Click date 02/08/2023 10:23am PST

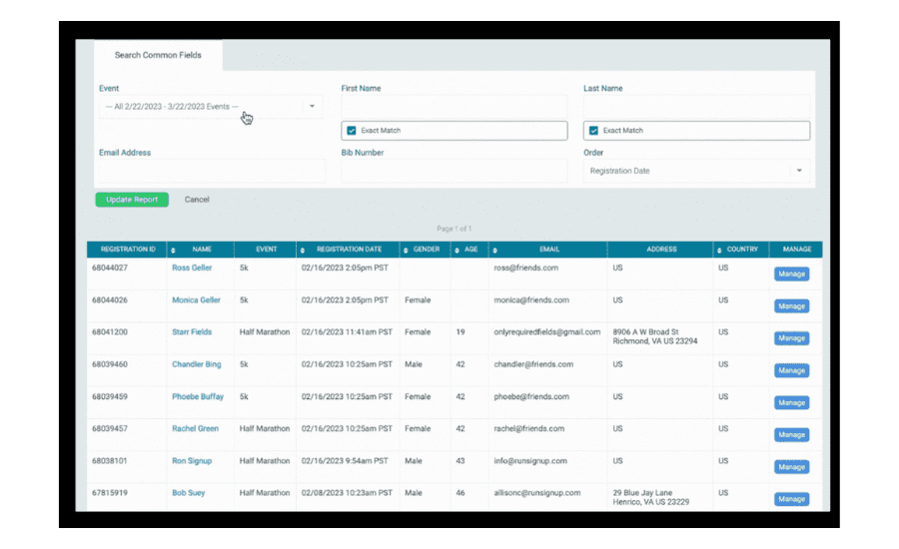coord(347,493)
